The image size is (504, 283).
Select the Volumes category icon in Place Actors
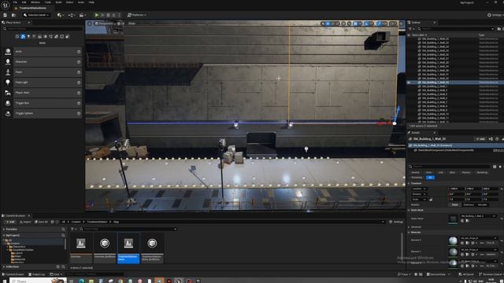(61, 37)
